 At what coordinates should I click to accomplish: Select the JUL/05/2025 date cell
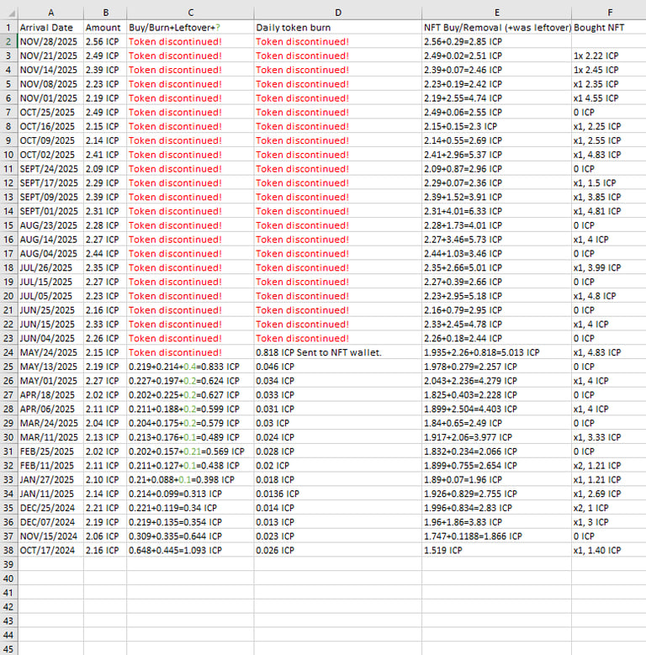click(50, 296)
